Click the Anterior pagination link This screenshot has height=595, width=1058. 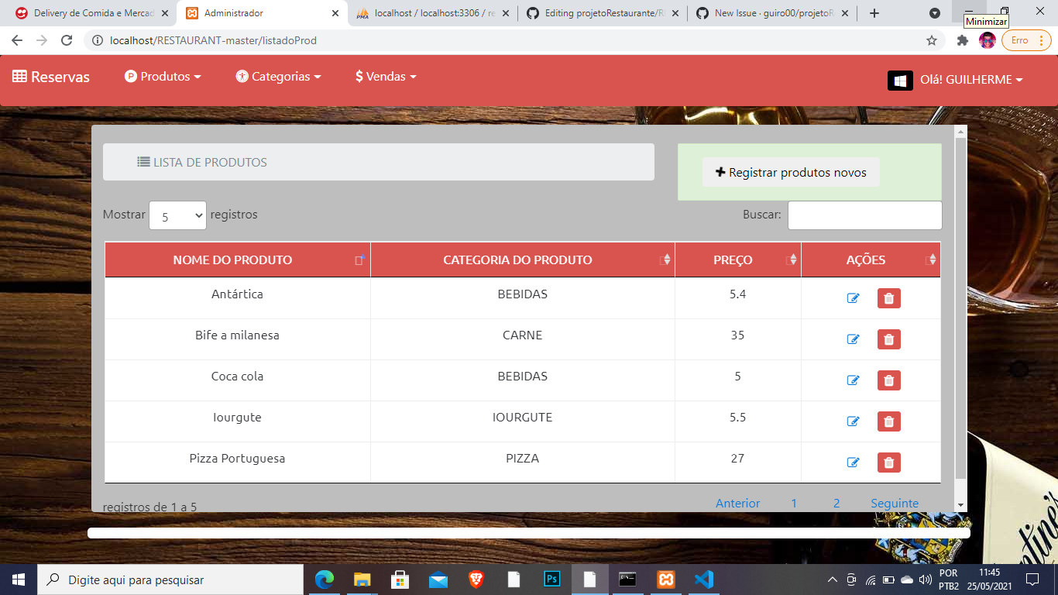point(738,504)
